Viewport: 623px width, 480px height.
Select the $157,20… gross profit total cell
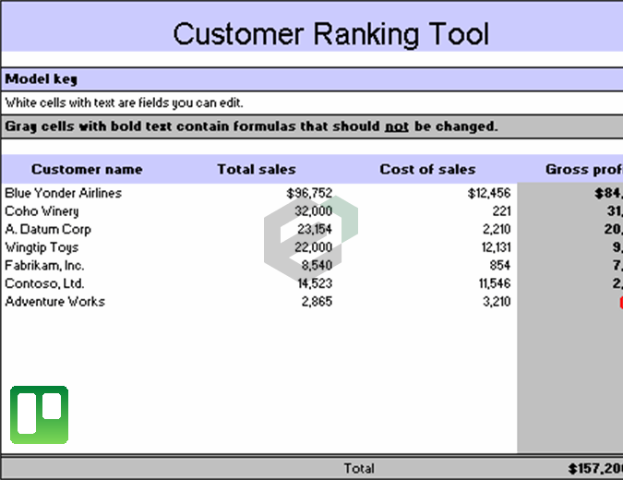[595, 469]
